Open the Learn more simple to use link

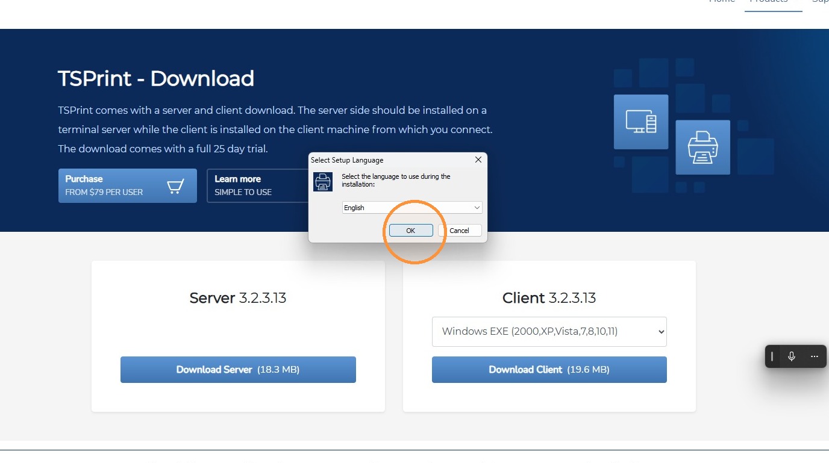click(258, 185)
